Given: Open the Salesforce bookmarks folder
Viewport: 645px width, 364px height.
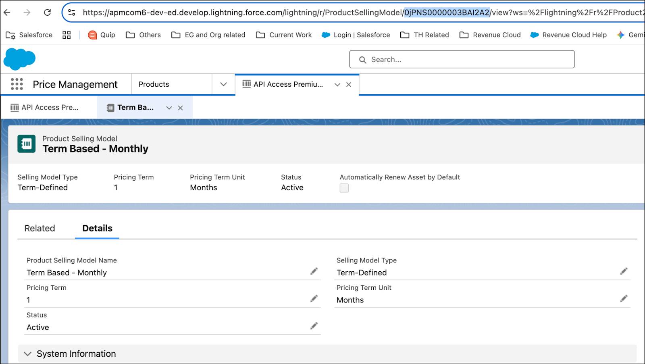Looking at the screenshot, I should tap(29, 35).
